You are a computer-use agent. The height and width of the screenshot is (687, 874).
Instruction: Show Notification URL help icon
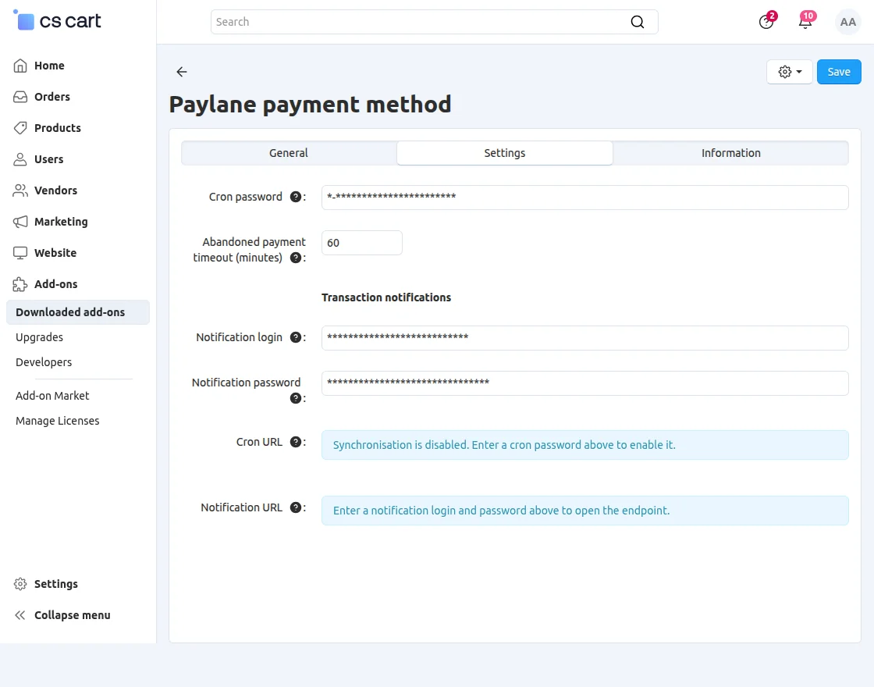click(x=296, y=507)
